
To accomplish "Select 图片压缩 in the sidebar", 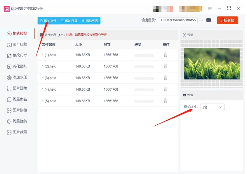I will pos(17,45).
